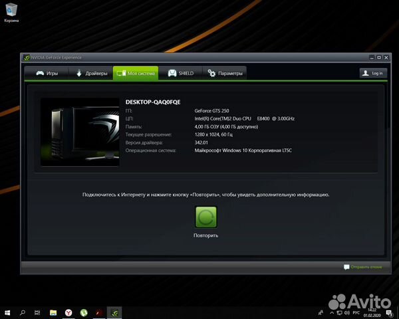This screenshot has height=319, width=399.
Task: Click the Операционная система label
Action: [151, 151]
